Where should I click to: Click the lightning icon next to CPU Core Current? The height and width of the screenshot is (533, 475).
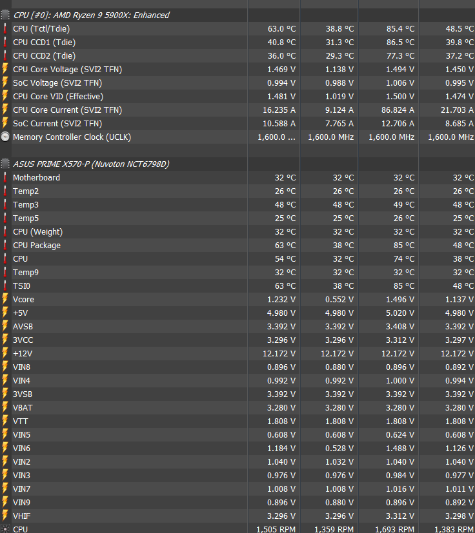point(6,110)
